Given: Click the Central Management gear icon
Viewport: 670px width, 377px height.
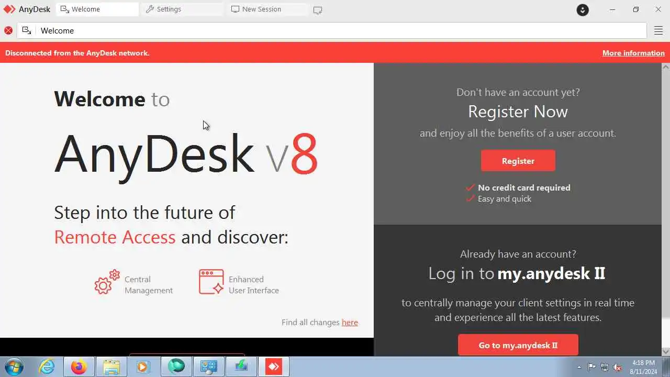Looking at the screenshot, I should [x=107, y=282].
